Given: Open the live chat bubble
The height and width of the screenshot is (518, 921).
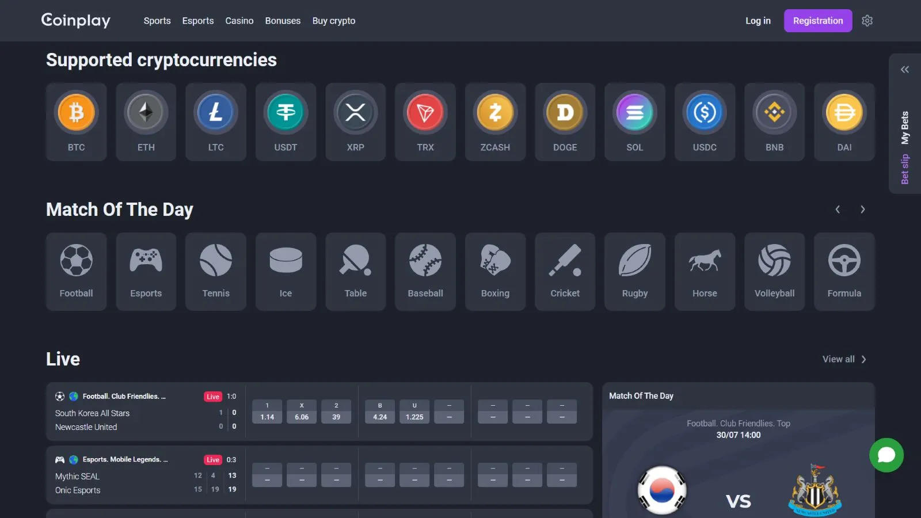Looking at the screenshot, I should click(x=886, y=455).
